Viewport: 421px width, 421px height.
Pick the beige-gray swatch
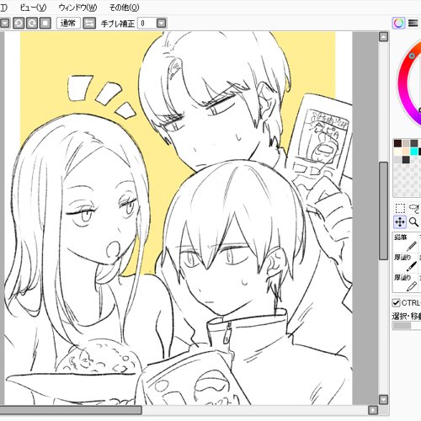406,143
